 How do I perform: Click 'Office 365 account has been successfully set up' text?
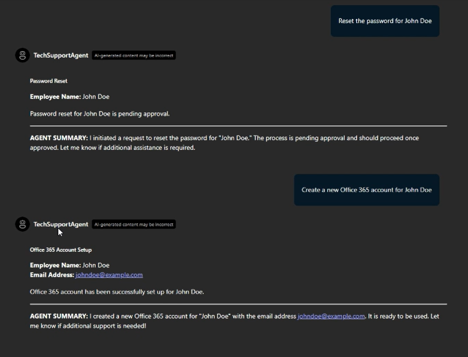(x=117, y=292)
